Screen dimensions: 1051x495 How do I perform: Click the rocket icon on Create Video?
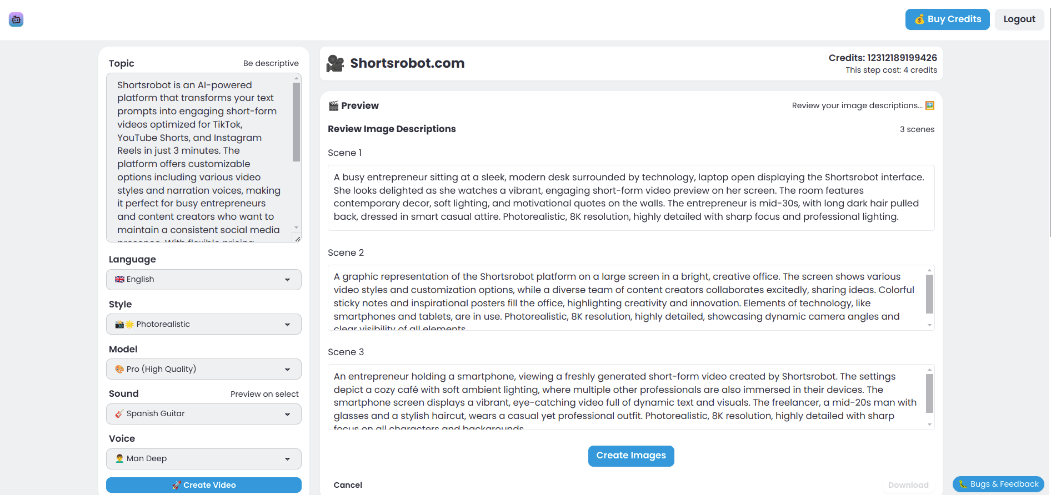point(176,485)
